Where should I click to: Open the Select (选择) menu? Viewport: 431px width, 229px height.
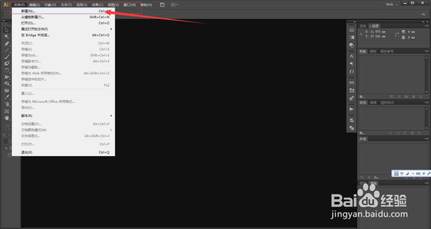click(81, 5)
